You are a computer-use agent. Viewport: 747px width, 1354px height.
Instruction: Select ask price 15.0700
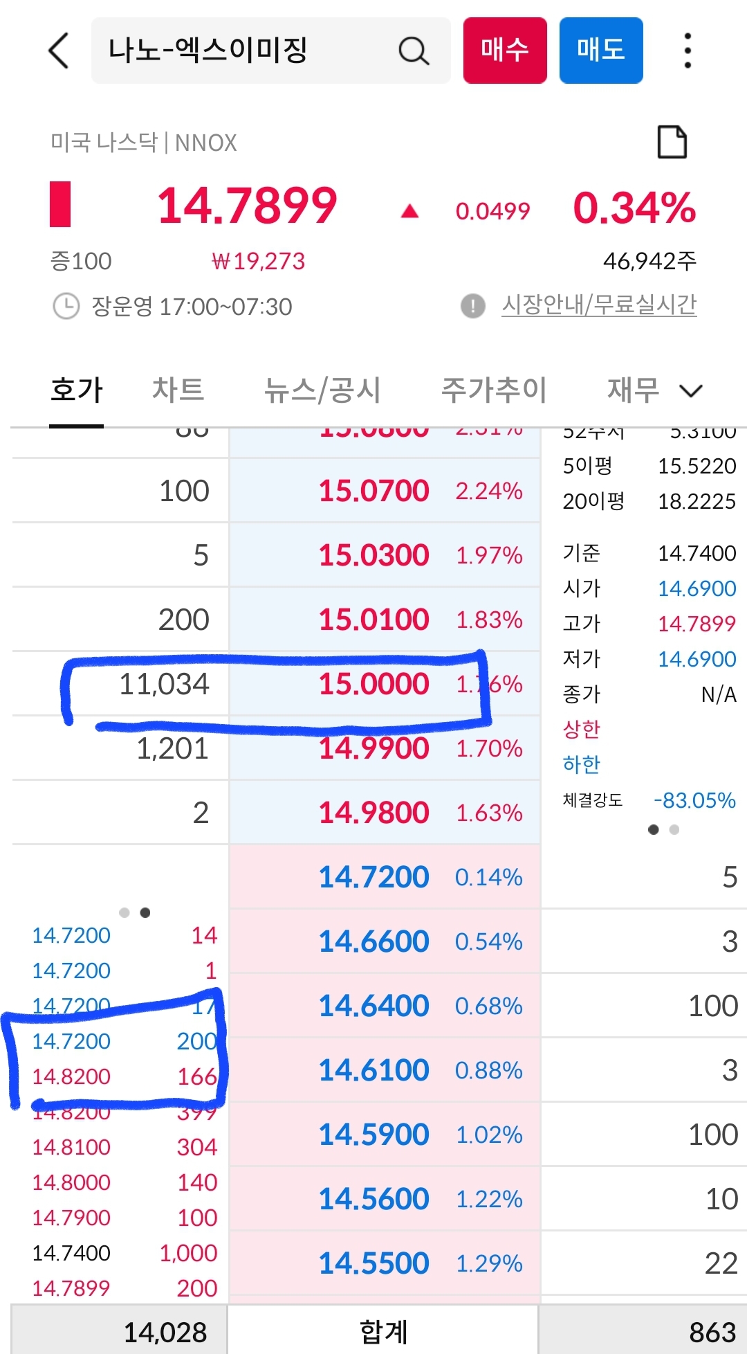(373, 491)
